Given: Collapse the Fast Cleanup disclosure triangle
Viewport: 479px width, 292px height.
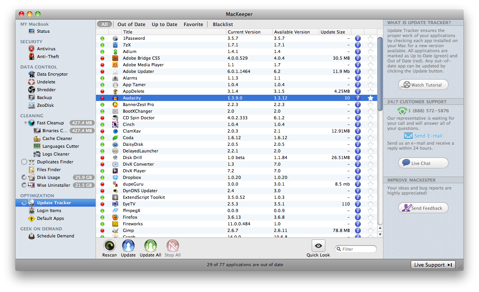Looking at the screenshot, I should (x=25, y=123).
